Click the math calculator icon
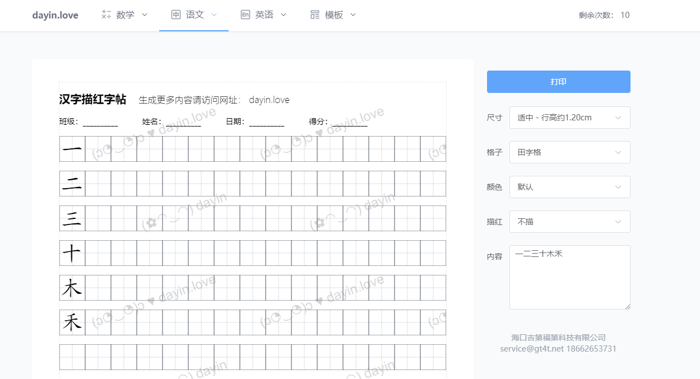This screenshot has width=700, height=379. (106, 15)
